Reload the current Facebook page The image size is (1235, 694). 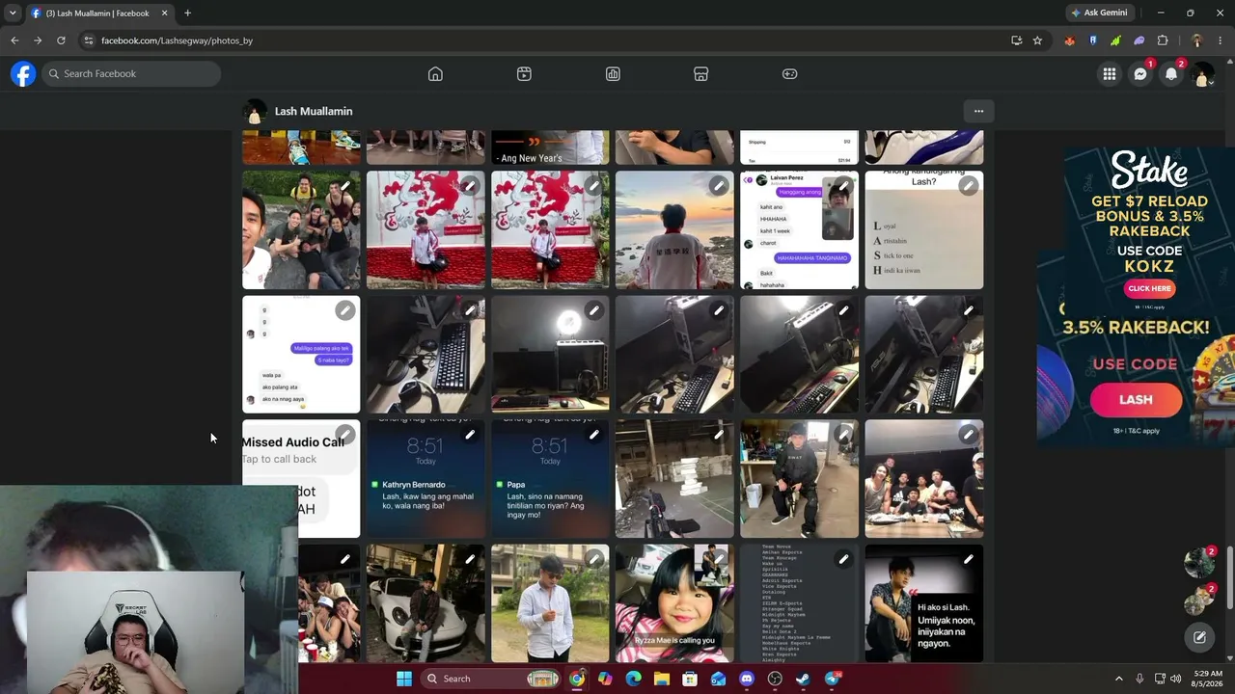61,40
